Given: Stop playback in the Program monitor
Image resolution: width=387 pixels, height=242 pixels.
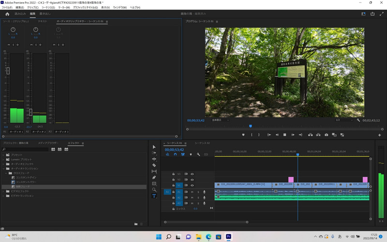Looking at the screenshot, I should 284,135.
